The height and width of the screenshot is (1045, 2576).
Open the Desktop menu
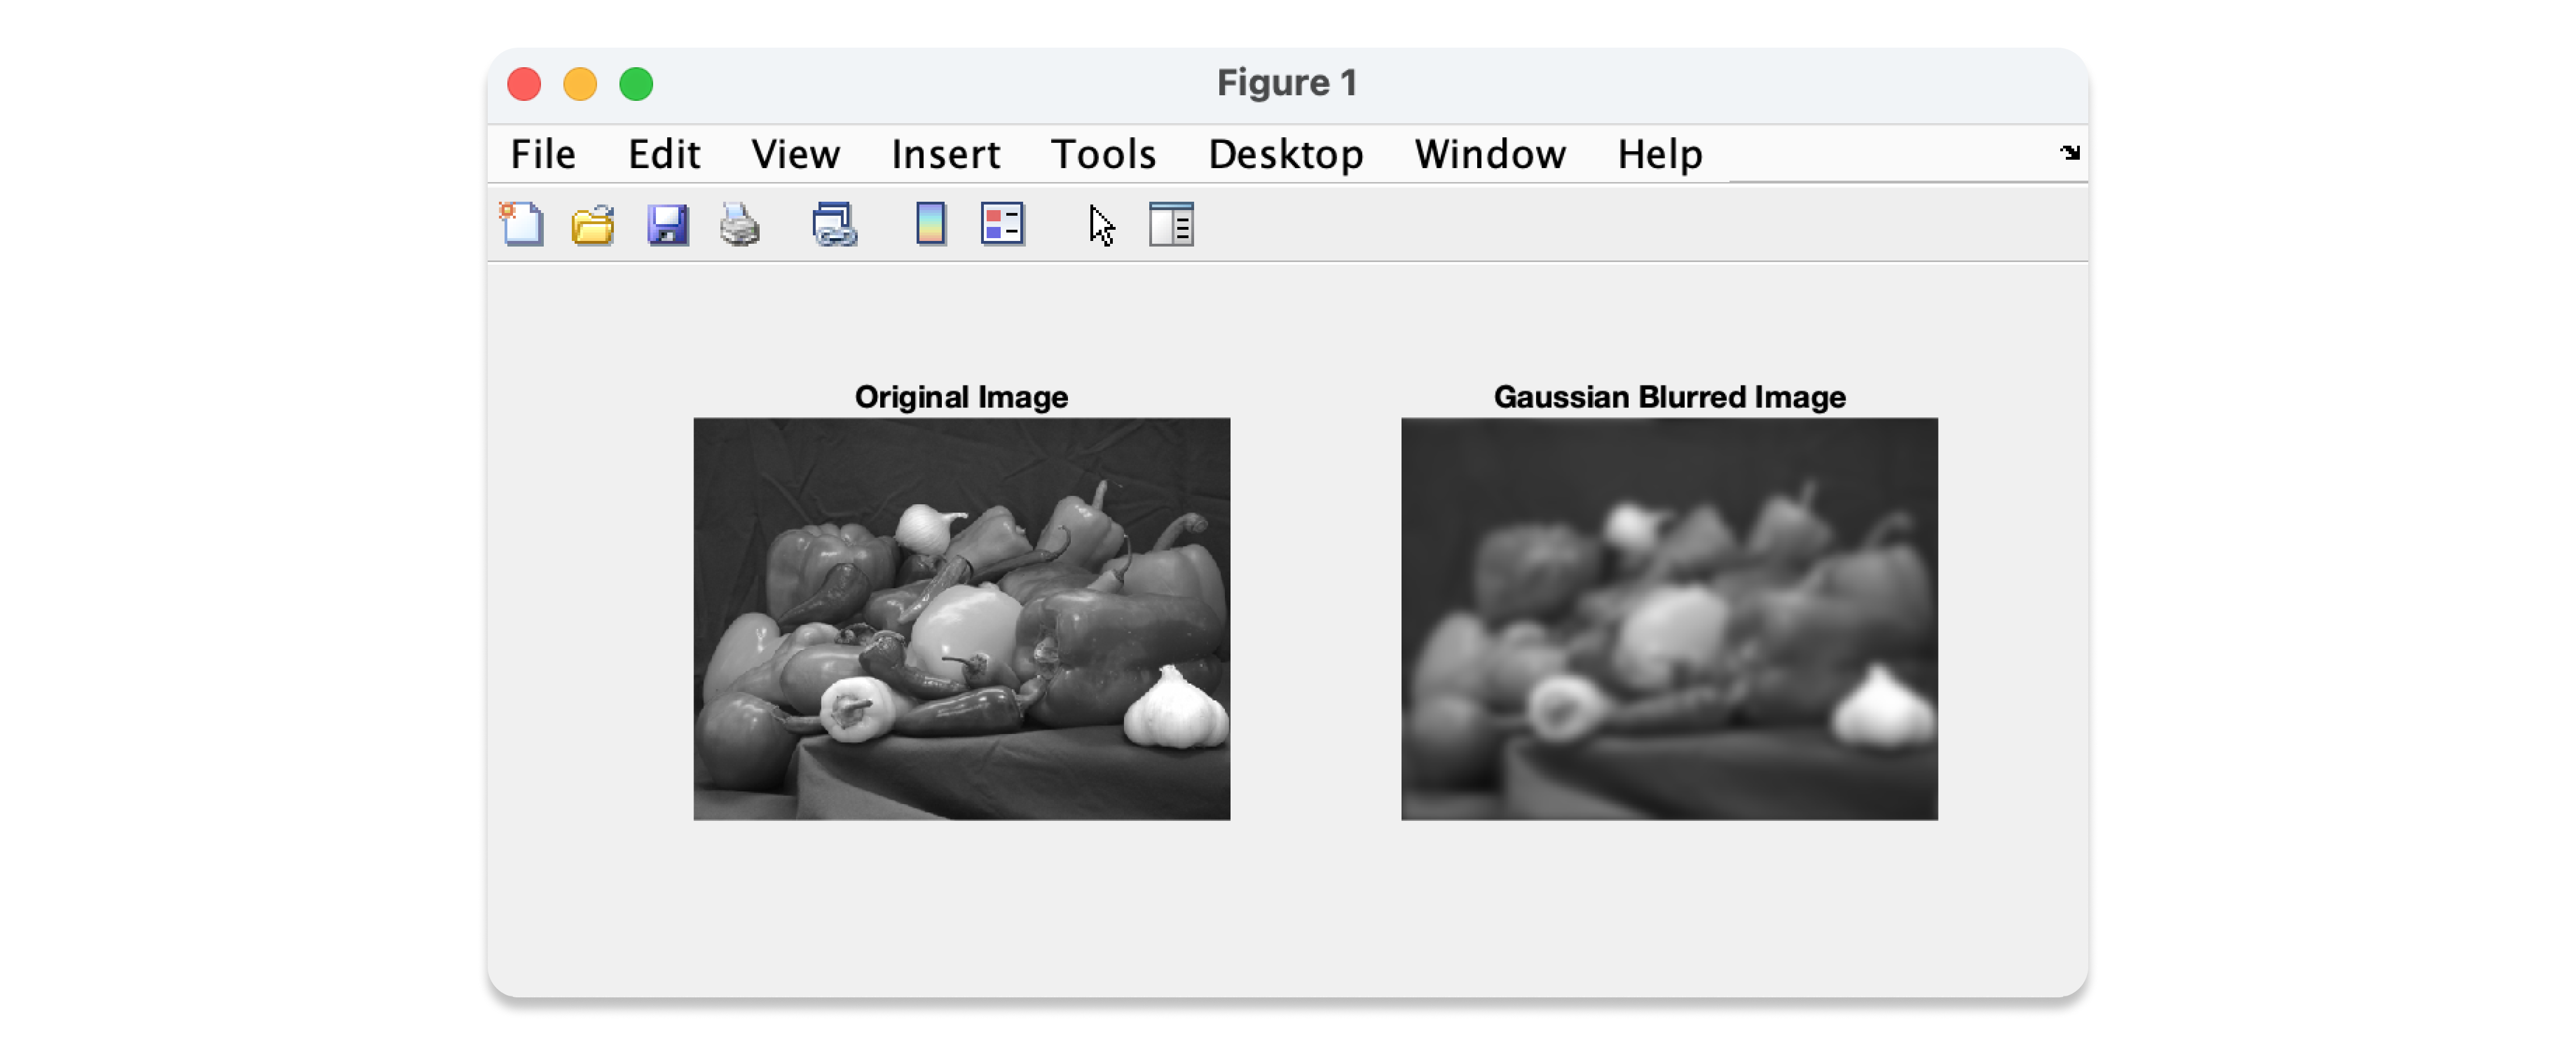(1285, 155)
